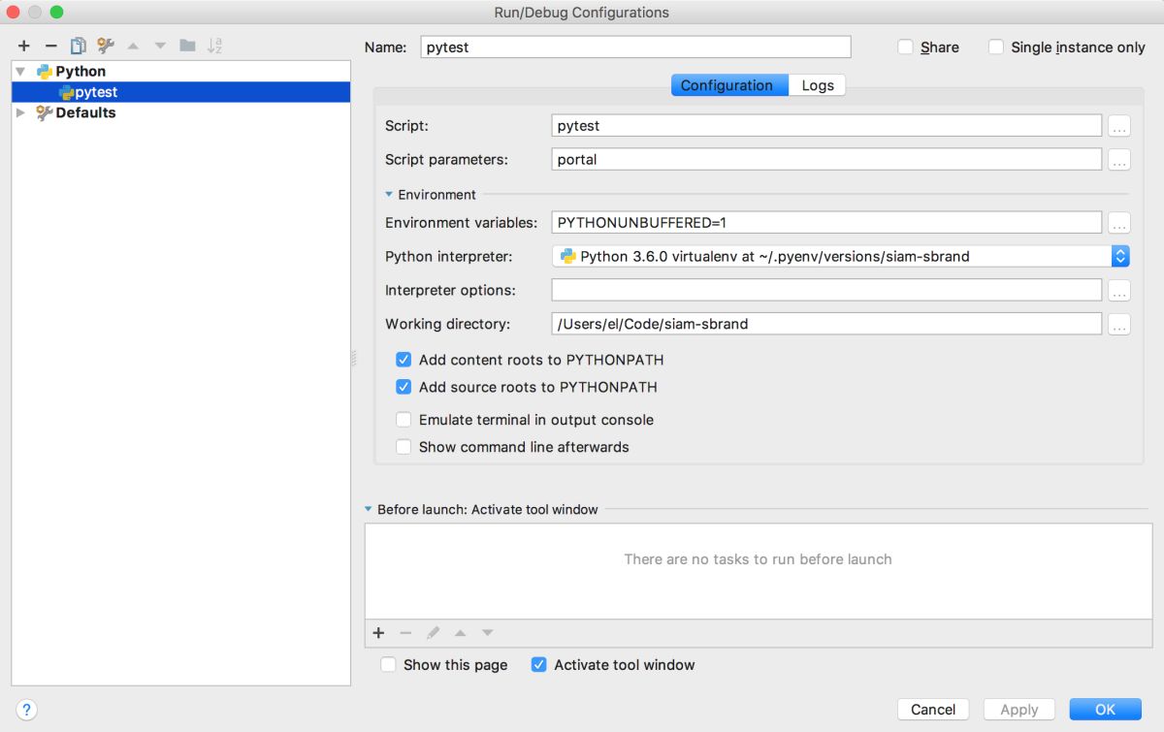The height and width of the screenshot is (732, 1164).
Task: Click the Python icon in the configuration tree
Action: pyautogui.click(x=45, y=72)
